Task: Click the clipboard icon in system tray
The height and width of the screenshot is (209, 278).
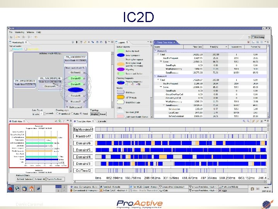Action: [x=252, y=189]
